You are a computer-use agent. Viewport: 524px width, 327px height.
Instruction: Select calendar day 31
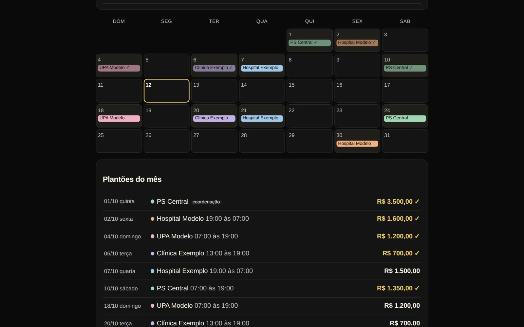(405, 141)
